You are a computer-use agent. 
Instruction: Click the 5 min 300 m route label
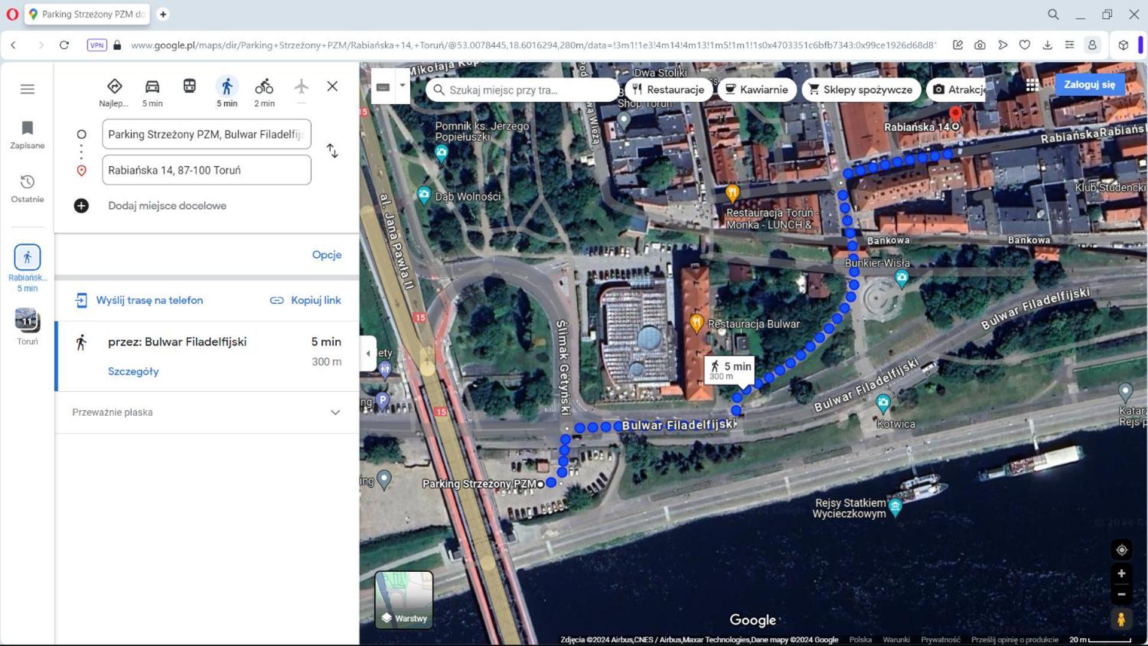point(730,370)
